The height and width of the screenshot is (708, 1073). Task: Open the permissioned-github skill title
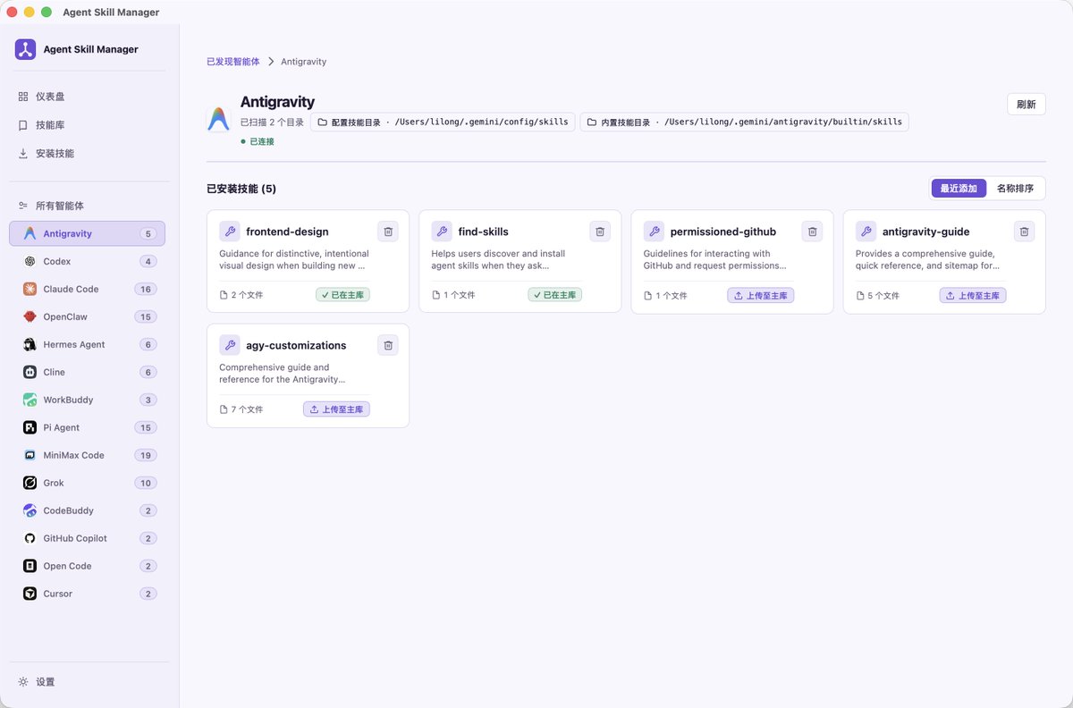click(722, 232)
